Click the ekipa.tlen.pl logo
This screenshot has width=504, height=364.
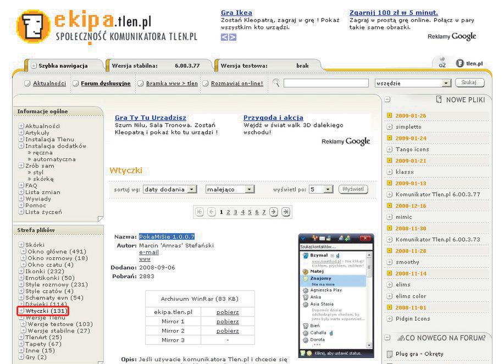(108, 27)
